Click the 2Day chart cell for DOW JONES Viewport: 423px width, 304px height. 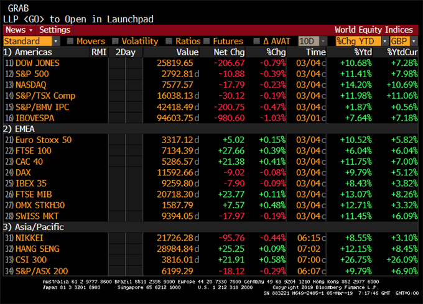click(126, 63)
